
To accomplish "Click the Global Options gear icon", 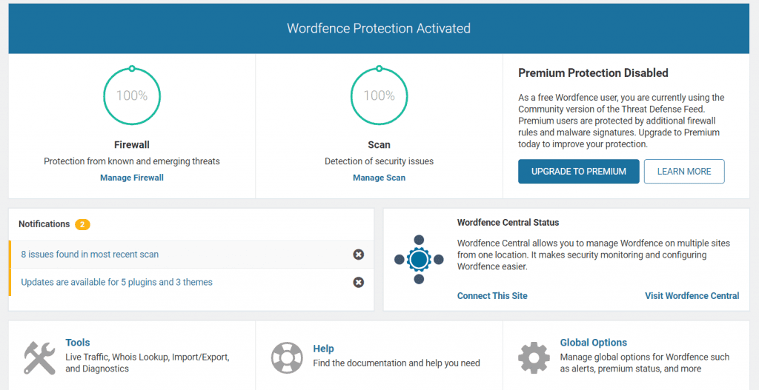I will click(x=534, y=357).
